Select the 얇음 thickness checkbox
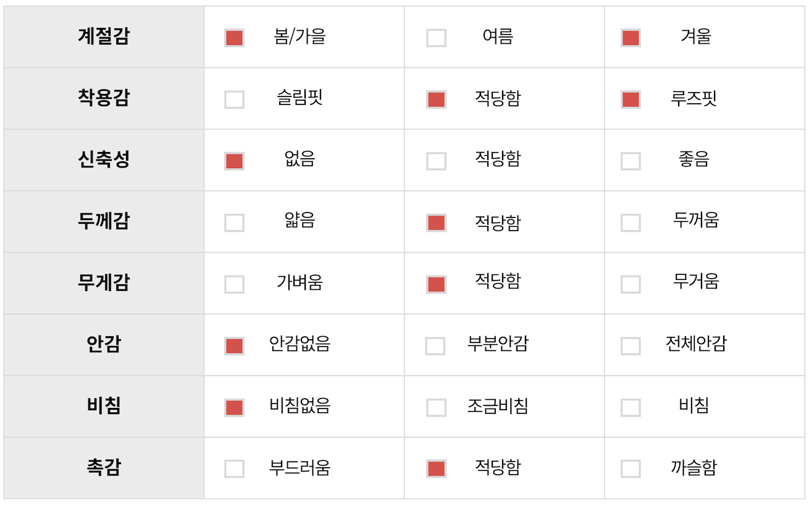Screen dimensions: 809x508 click(x=234, y=222)
